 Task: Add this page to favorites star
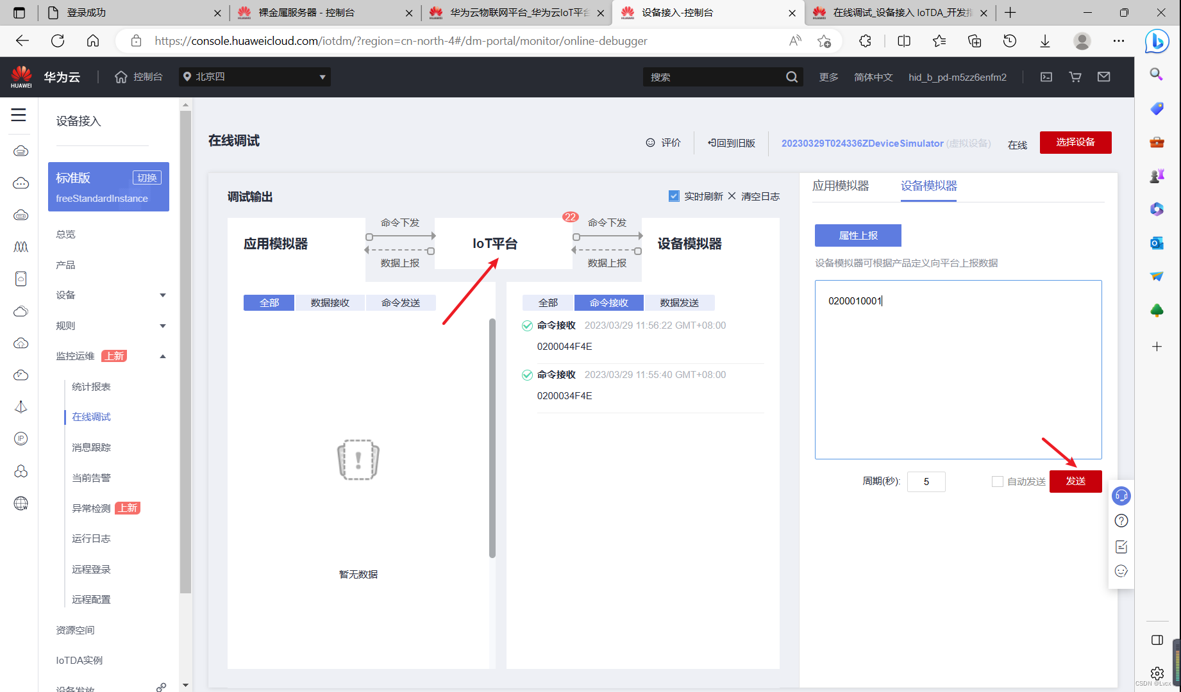pyautogui.click(x=825, y=41)
